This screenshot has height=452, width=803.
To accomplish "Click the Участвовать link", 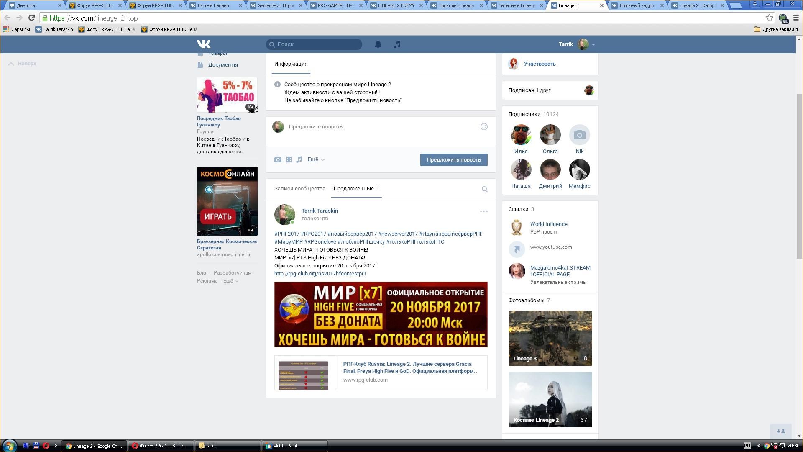I will (540, 64).
